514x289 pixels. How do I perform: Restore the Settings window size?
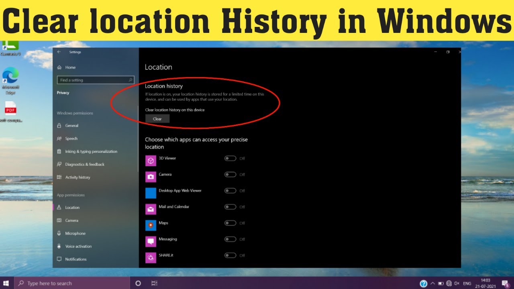coord(448,52)
